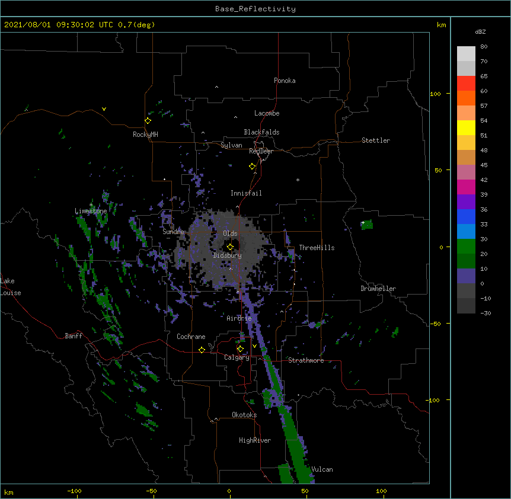
Task: Click the magenta swatch in the dBZ legend
Action: coord(466,187)
